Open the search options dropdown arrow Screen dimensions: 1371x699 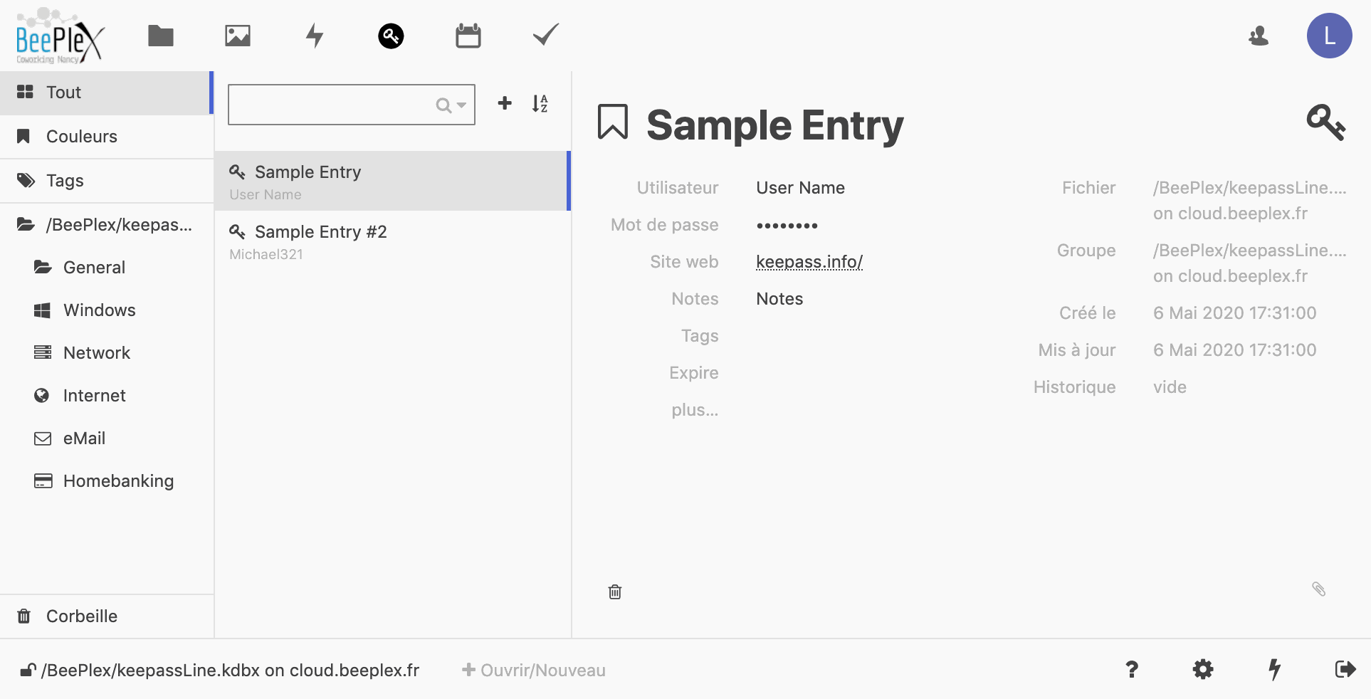click(461, 105)
